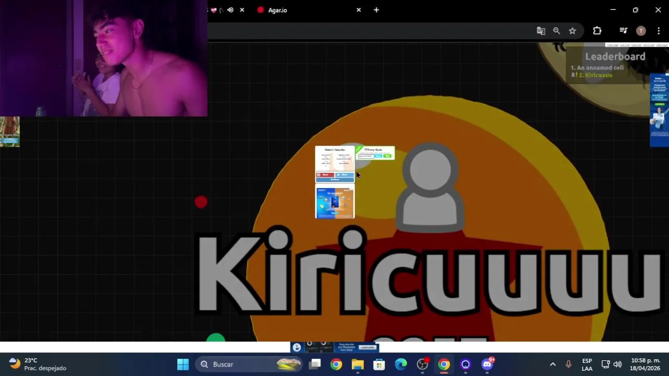669x376 pixels.
Task: Open the volume speaker icon in system tray
Action: click(x=618, y=365)
